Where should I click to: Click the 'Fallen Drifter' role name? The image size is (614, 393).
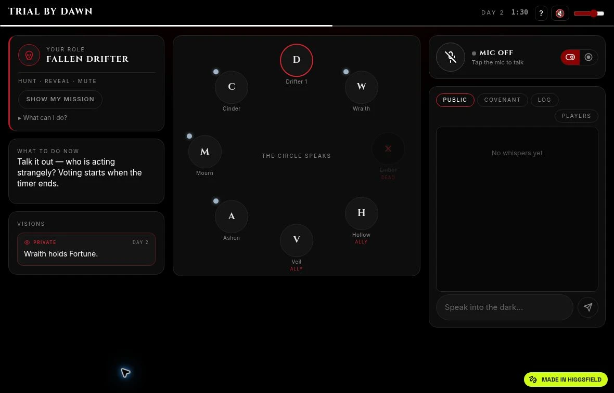[x=87, y=59]
